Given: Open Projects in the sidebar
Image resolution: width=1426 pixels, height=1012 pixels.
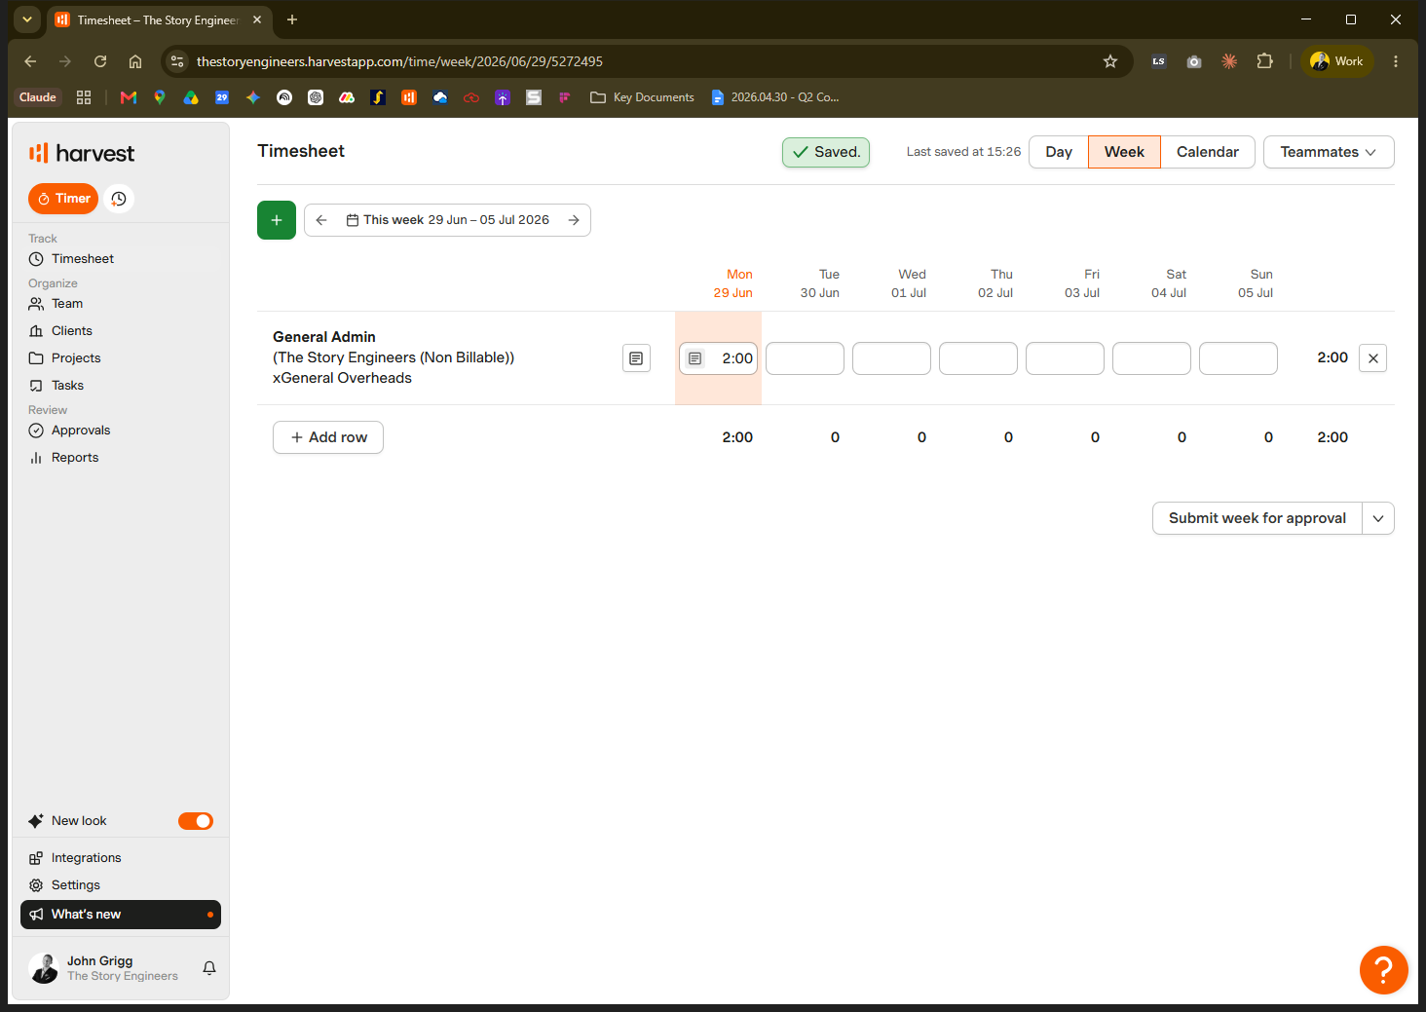Looking at the screenshot, I should [x=76, y=358].
